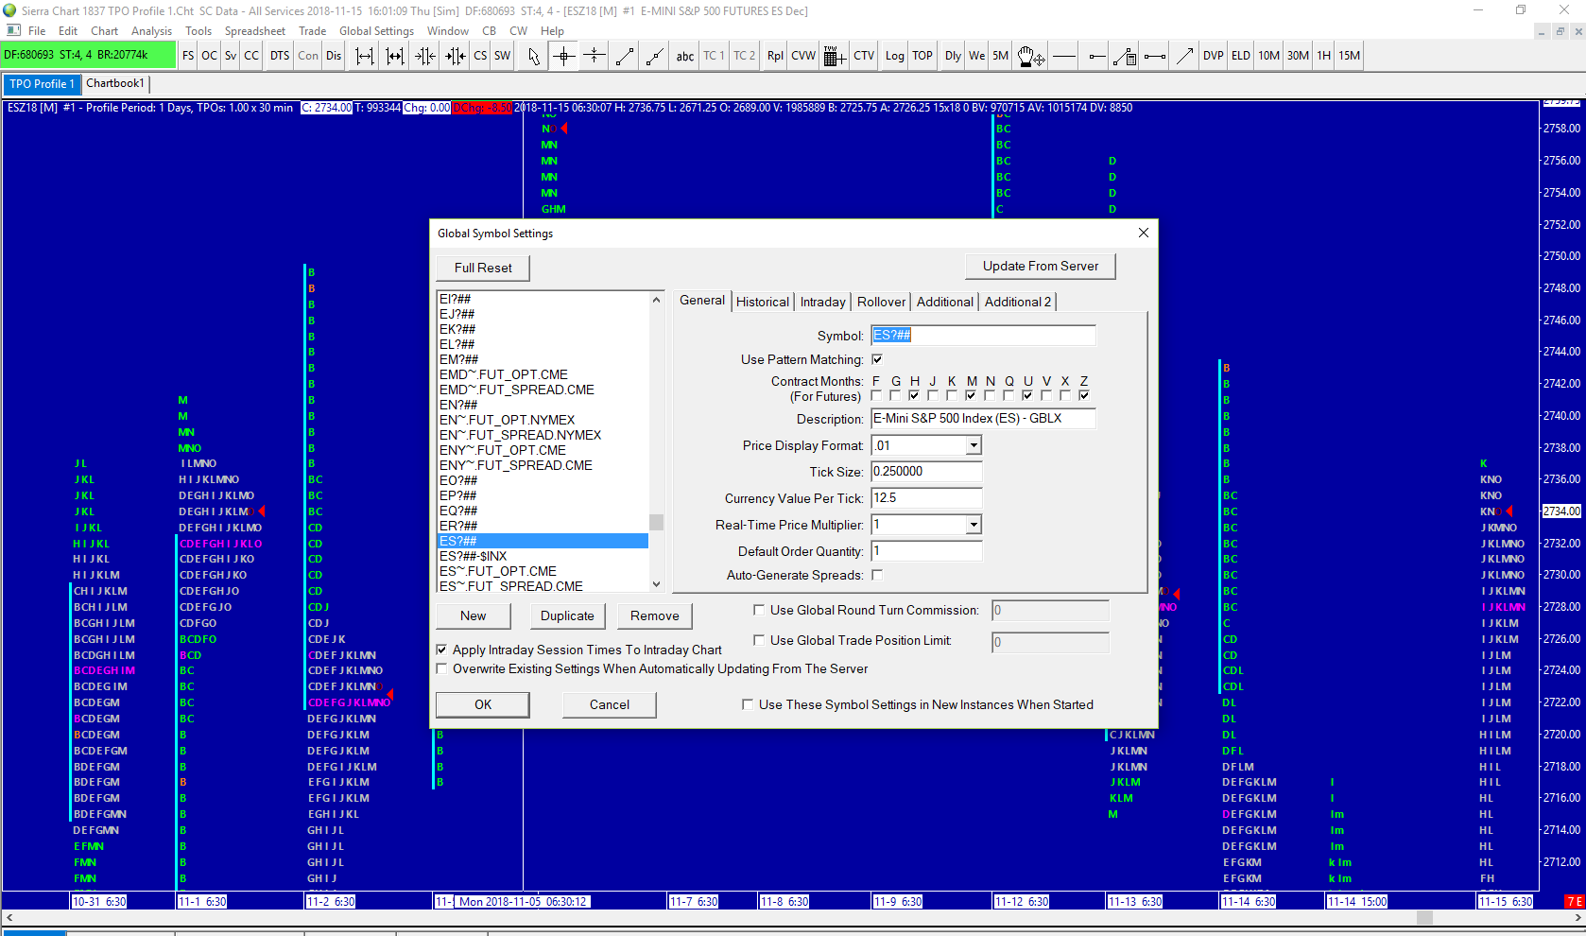
Task: Click the Update From Server button
Action: (1040, 267)
